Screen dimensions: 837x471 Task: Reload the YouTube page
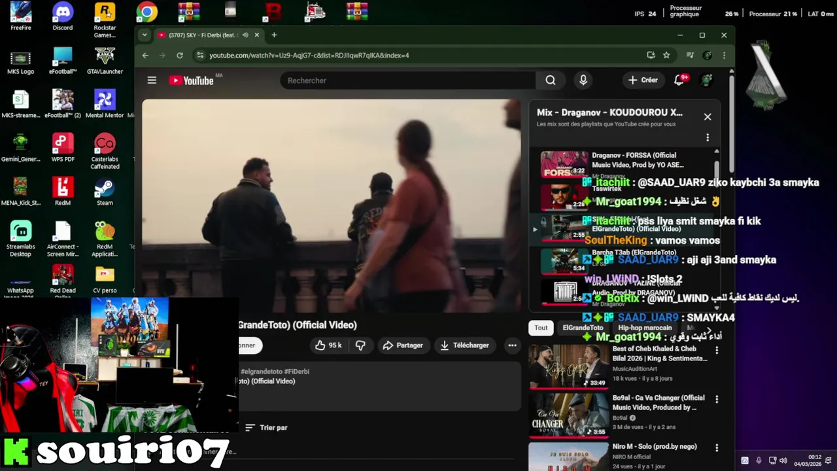click(180, 56)
